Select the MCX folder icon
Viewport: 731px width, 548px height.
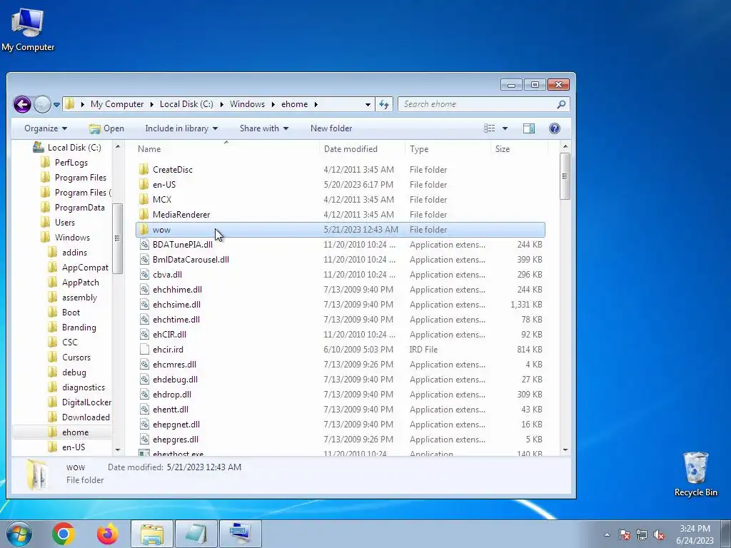(x=144, y=200)
